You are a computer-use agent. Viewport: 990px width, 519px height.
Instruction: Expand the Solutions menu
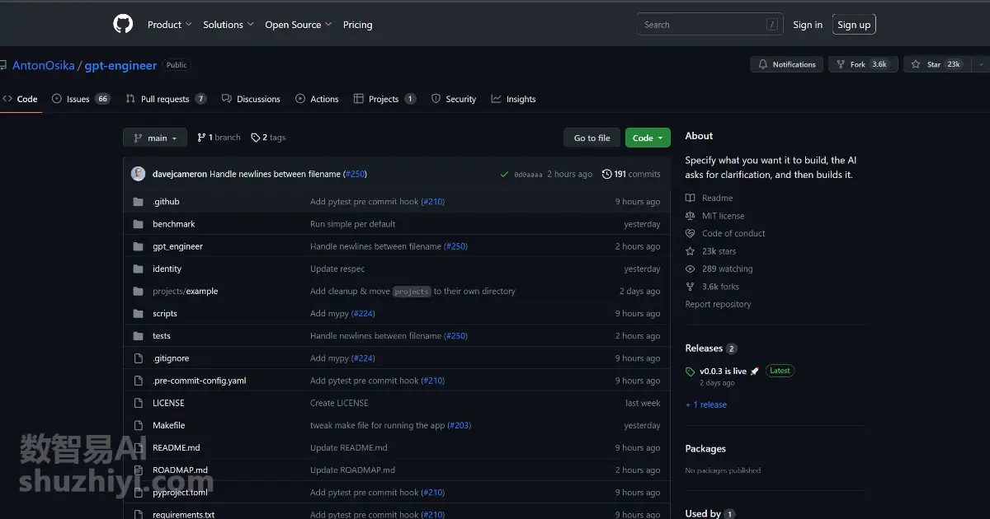click(229, 25)
